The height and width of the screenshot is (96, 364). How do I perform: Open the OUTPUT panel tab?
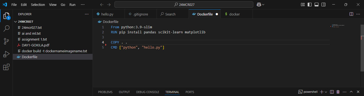pos(124,92)
